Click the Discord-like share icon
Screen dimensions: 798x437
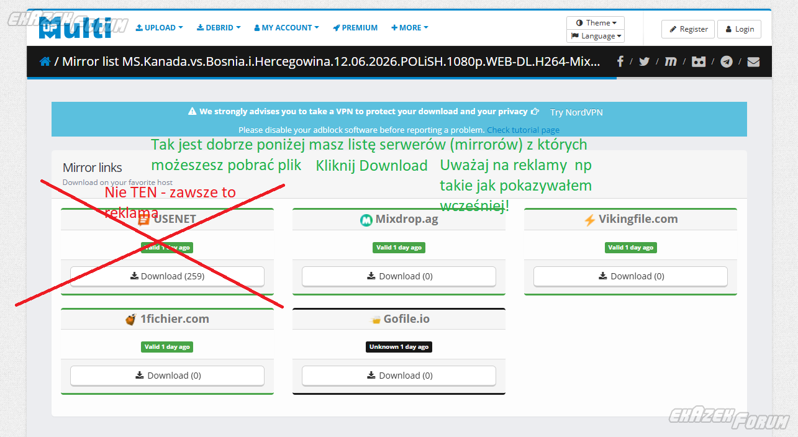[699, 61]
